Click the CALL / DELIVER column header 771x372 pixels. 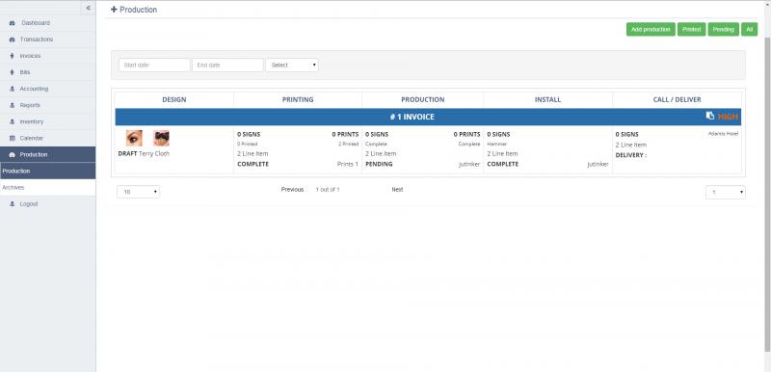click(x=678, y=100)
